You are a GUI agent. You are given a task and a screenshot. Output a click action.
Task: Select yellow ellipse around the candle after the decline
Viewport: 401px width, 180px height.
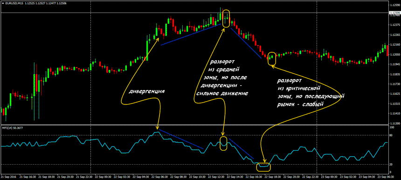click(271, 58)
